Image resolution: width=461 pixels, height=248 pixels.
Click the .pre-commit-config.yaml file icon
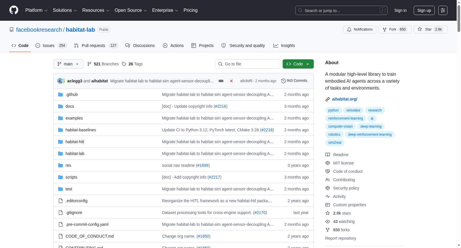61,224
